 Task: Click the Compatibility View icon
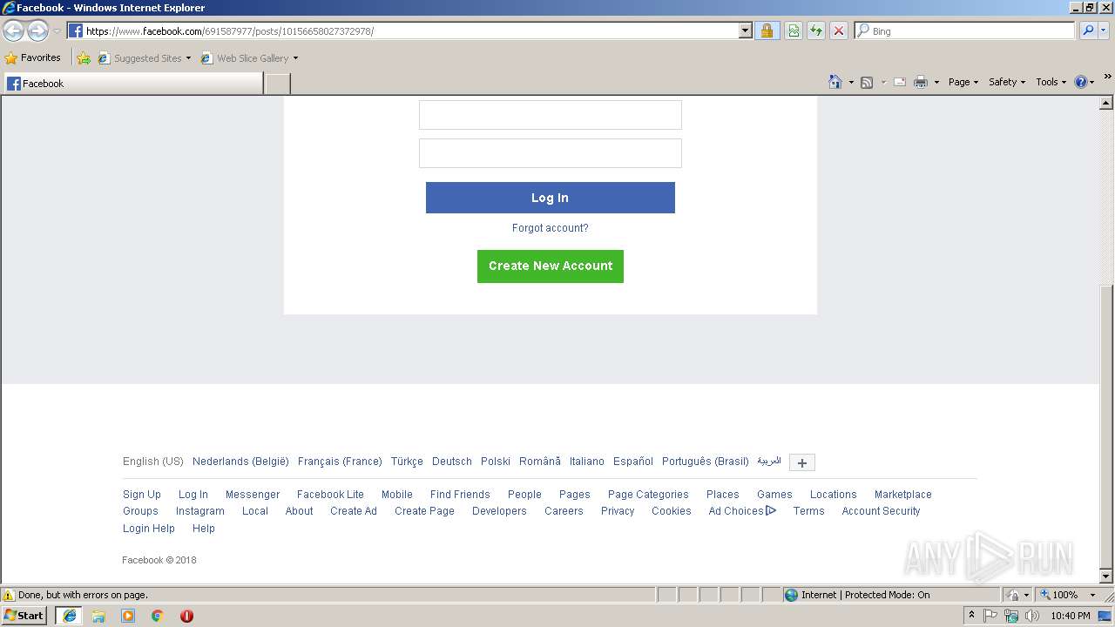point(794,30)
